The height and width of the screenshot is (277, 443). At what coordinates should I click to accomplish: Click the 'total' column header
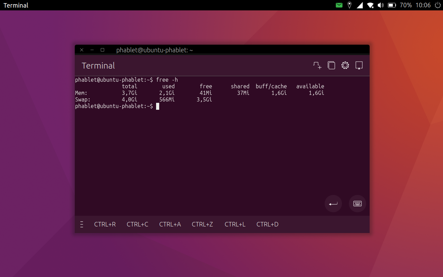129,86
